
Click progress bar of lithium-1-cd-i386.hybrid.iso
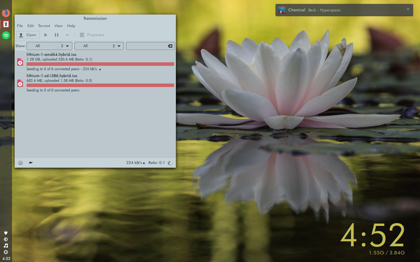100,85
